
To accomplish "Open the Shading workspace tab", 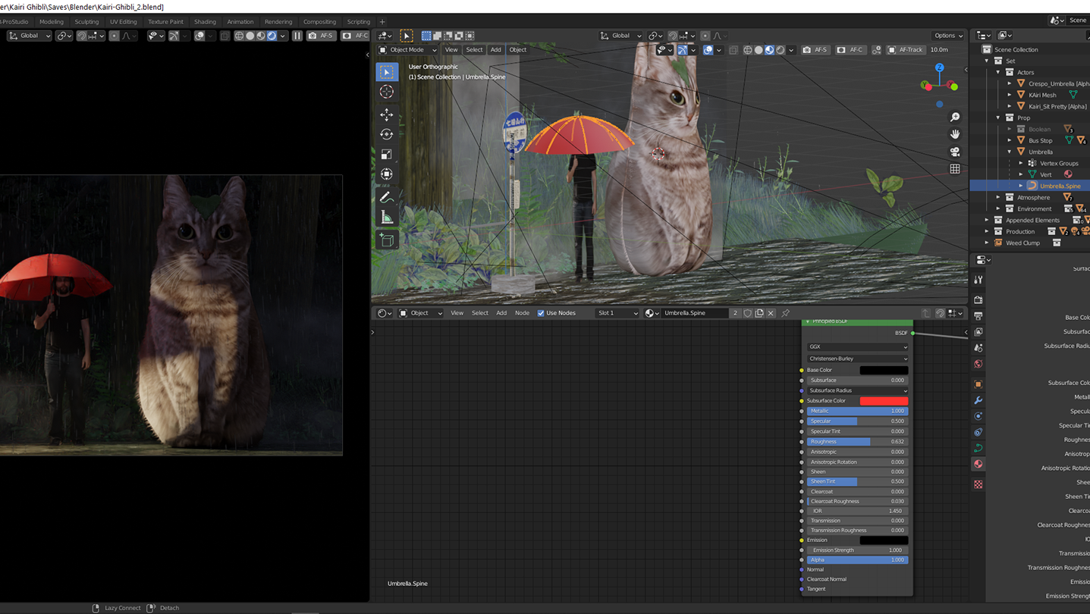I will point(205,22).
